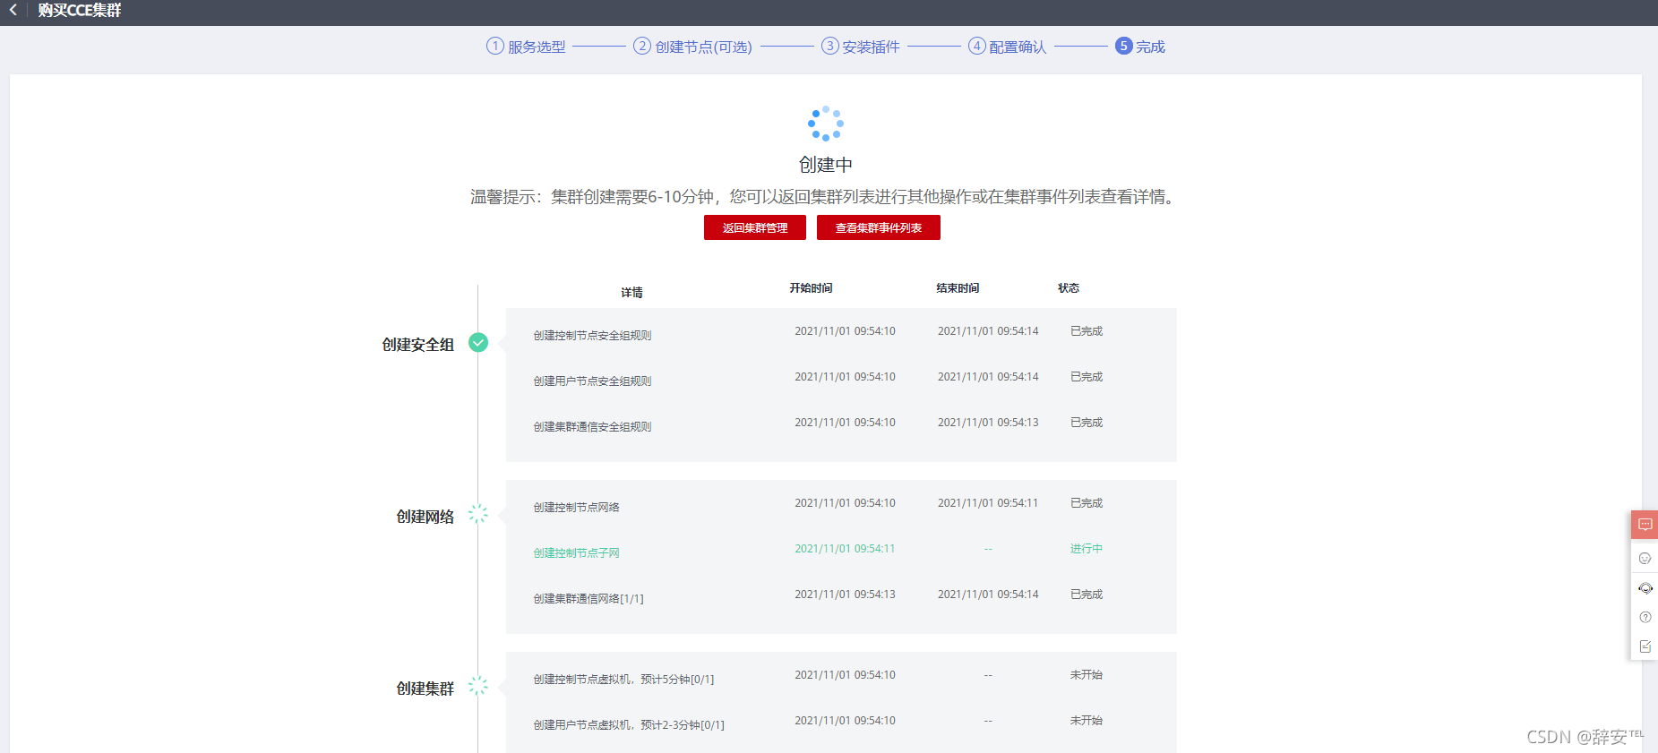Click the loading spinner next to 创建网络

pyautogui.click(x=478, y=514)
